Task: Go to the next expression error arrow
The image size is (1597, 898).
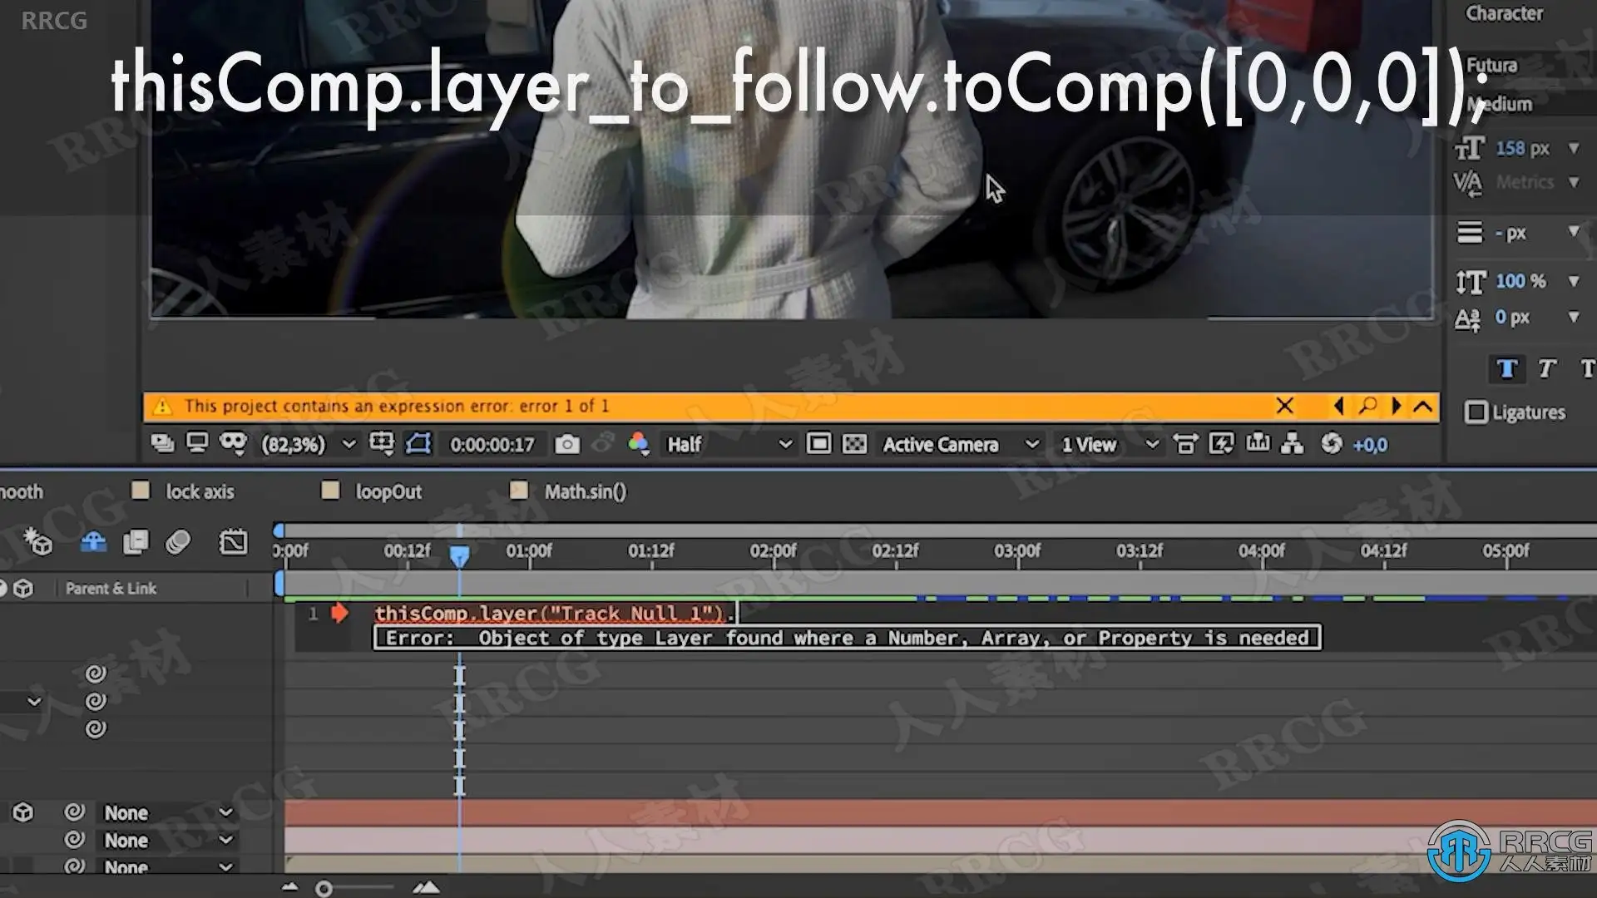Action: tap(1396, 406)
